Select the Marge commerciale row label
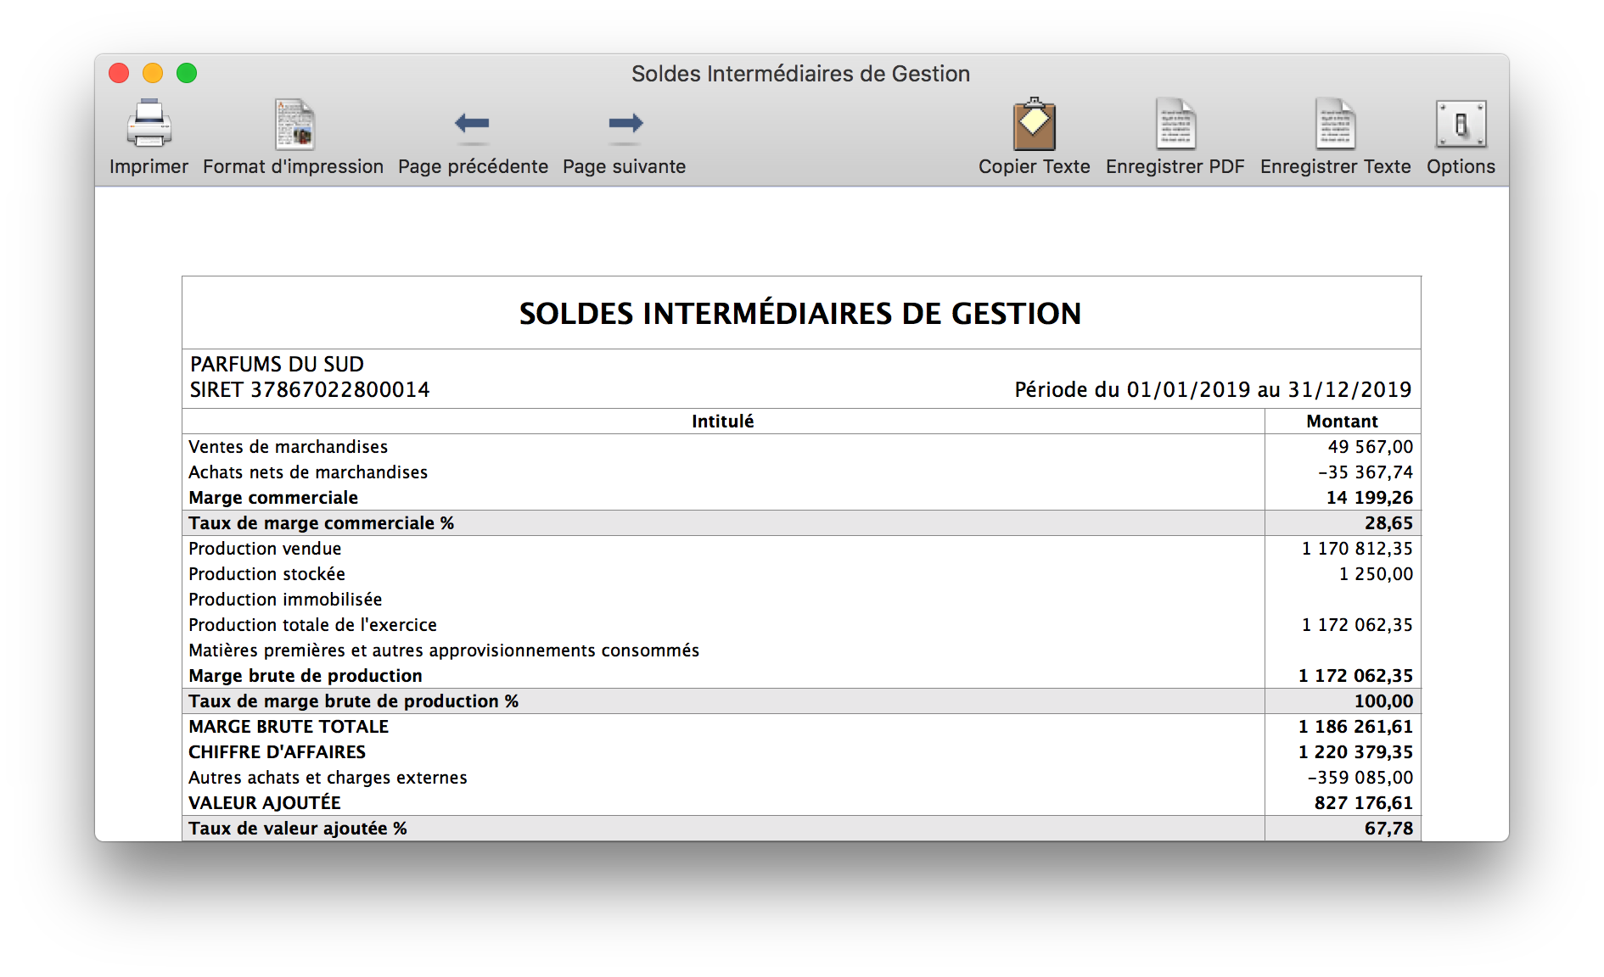The image size is (1604, 977). (x=273, y=498)
